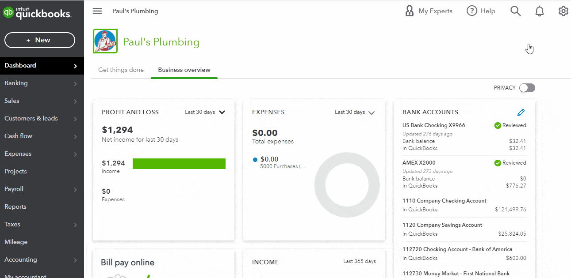Open the notifications bell icon

click(x=540, y=11)
